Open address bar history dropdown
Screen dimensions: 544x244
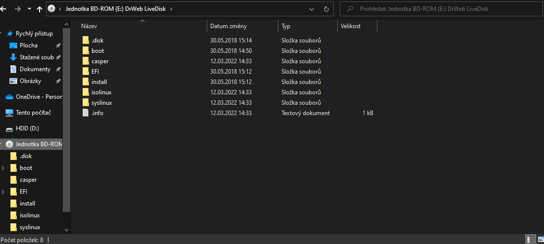click(311, 9)
